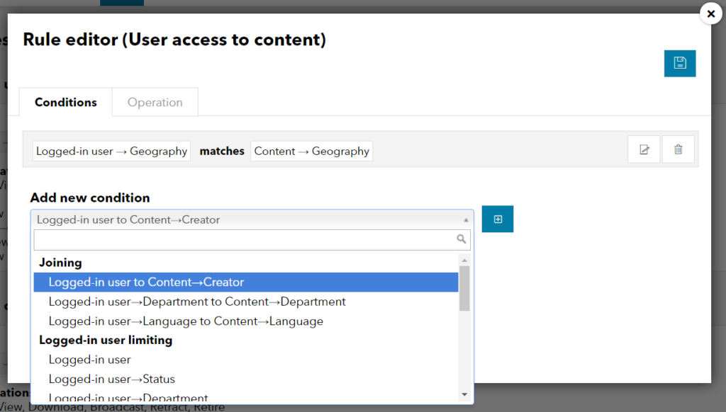Click the Rule editor title text

point(174,40)
